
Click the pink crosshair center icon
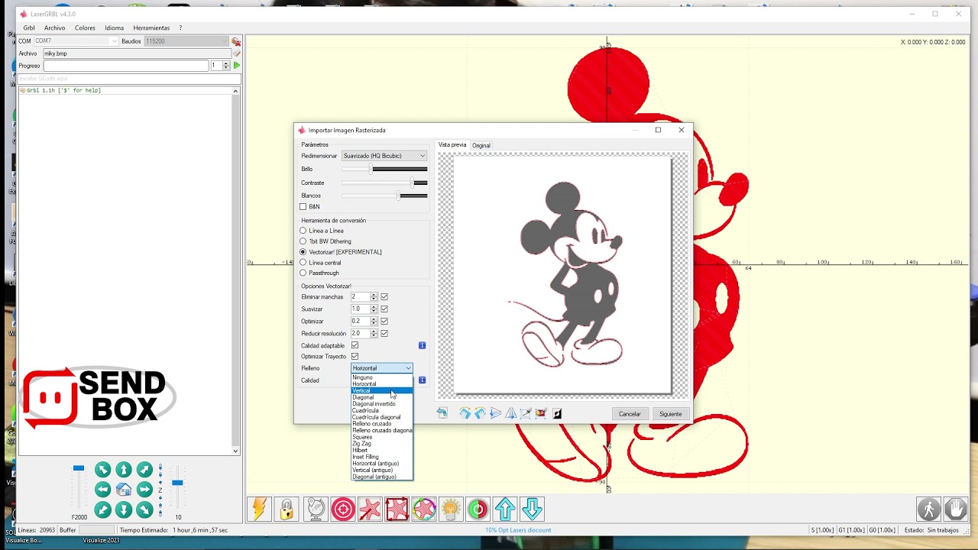tap(343, 509)
